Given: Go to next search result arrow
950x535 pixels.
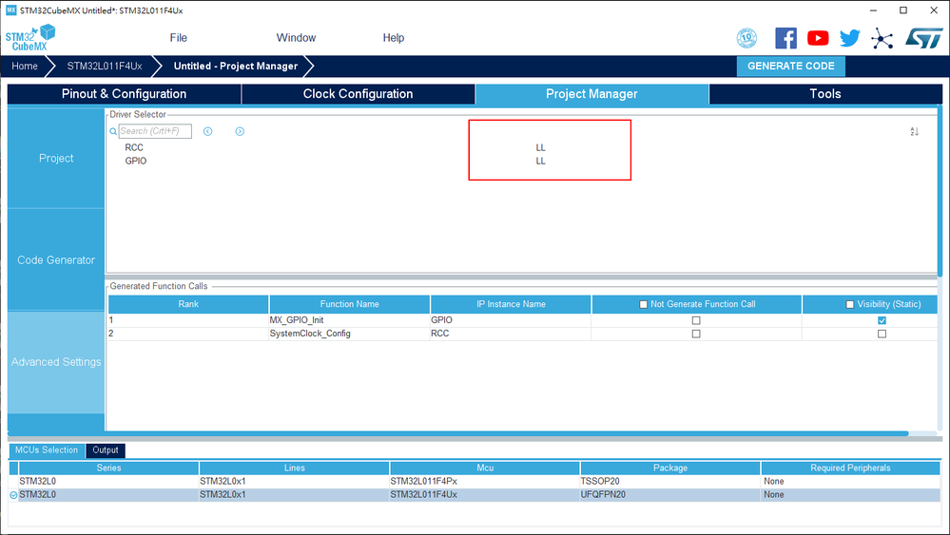Looking at the screenshot, I should tap(240, 131).
